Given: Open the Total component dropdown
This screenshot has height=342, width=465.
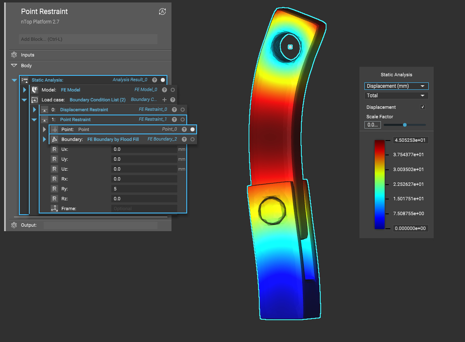Looking at the screenshot, I should point(396,96).
